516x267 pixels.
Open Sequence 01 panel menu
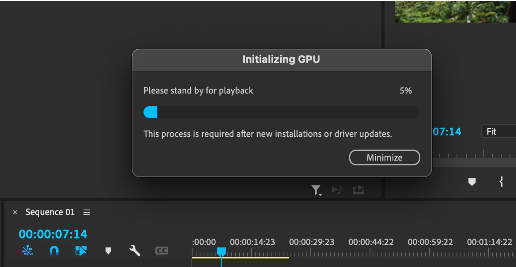click(x=87, y=212)
